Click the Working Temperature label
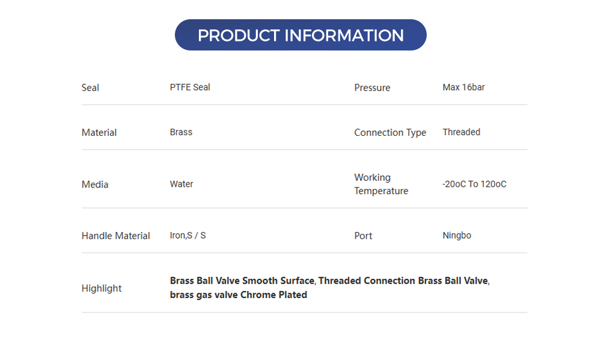Image resolution: width=601 pixels, height=339 pixels. coord(381,184)
